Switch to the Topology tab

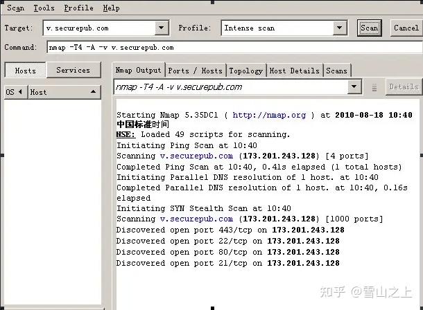245,71
